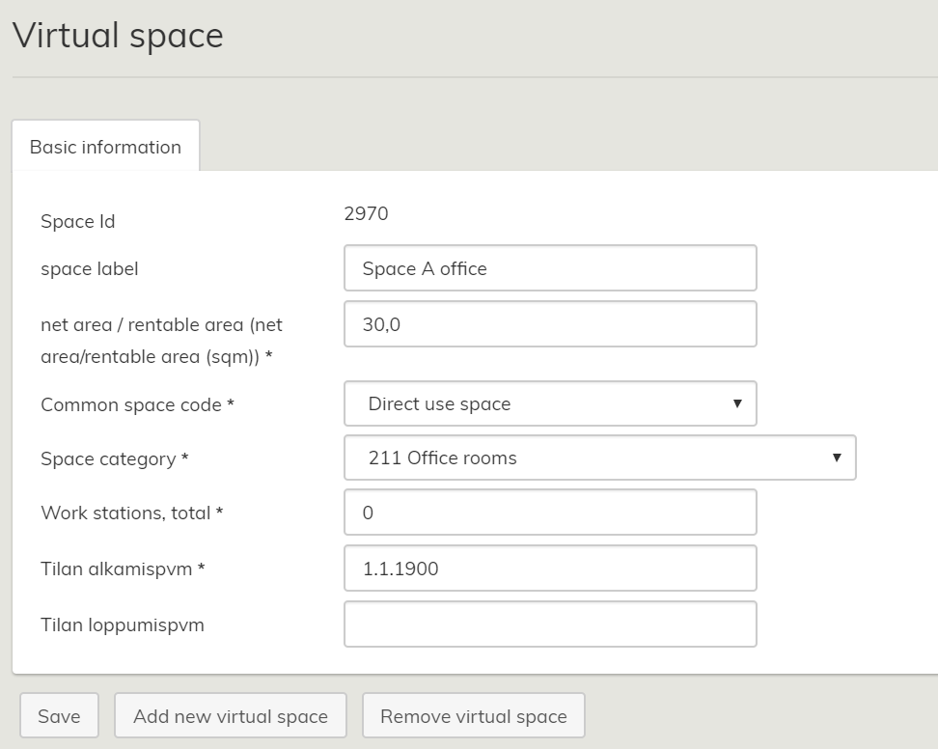The image size is (938, 749).
Task: Click the Virtual space page heading
Action: coord(118,36)
